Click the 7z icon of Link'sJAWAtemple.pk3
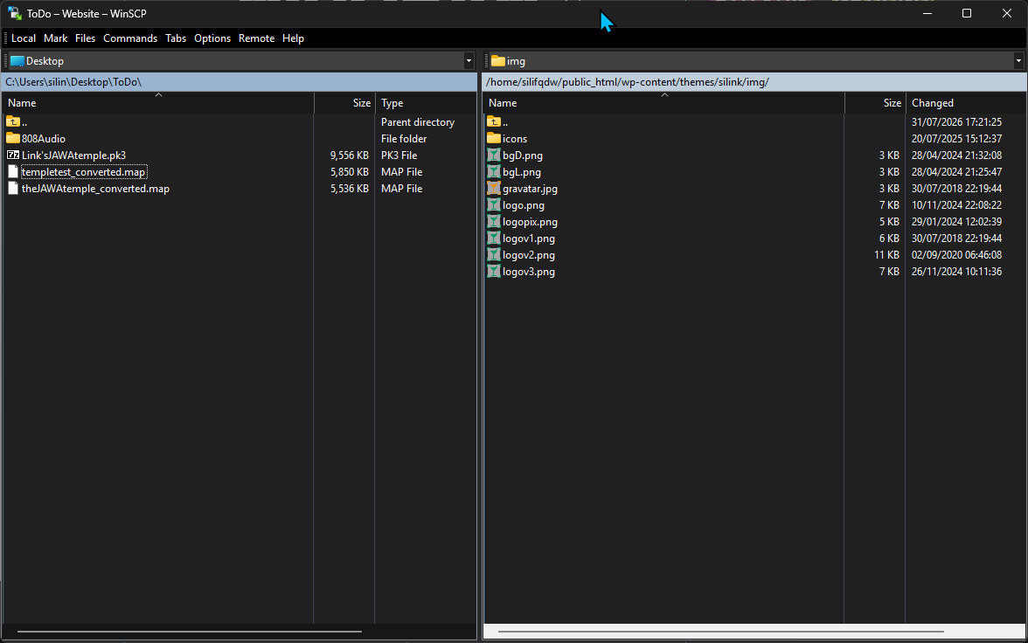The width and height of the screenshot is (1028, 643). pyautogui.click(x=13, y=156)
